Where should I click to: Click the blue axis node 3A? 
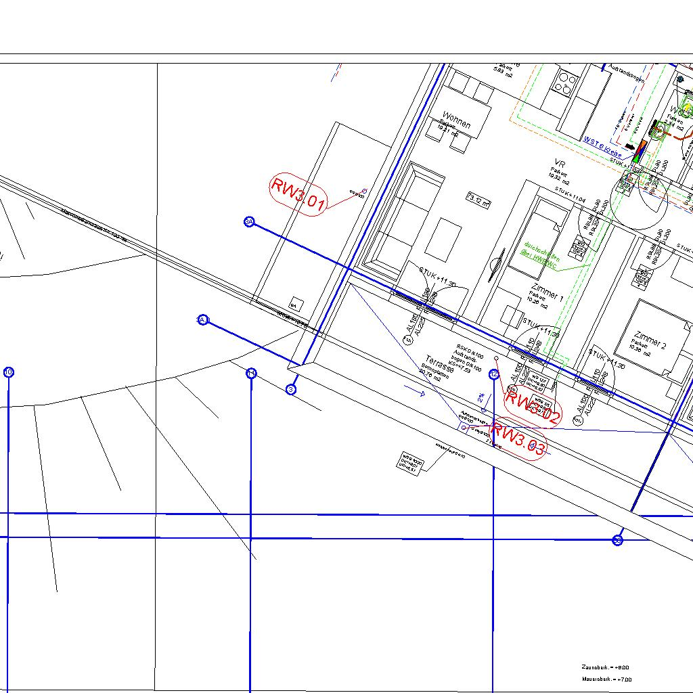point(249,222)
